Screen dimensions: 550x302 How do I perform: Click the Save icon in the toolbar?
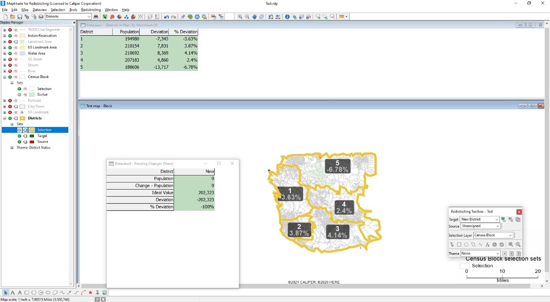[x=20, y=17]
